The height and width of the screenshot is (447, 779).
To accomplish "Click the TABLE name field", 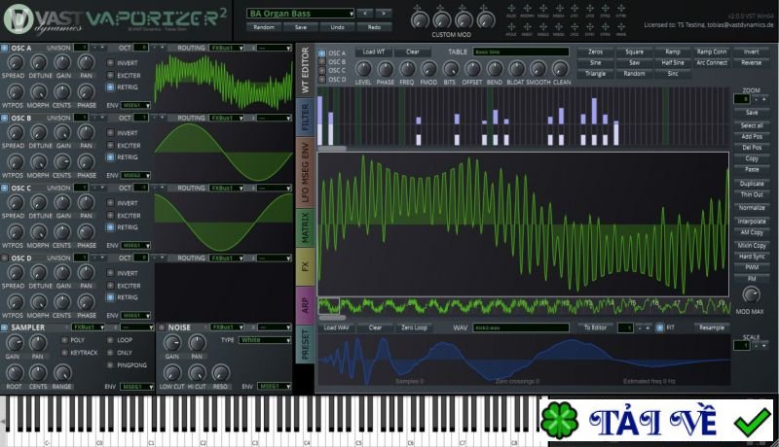I will (x=521, y=52).
